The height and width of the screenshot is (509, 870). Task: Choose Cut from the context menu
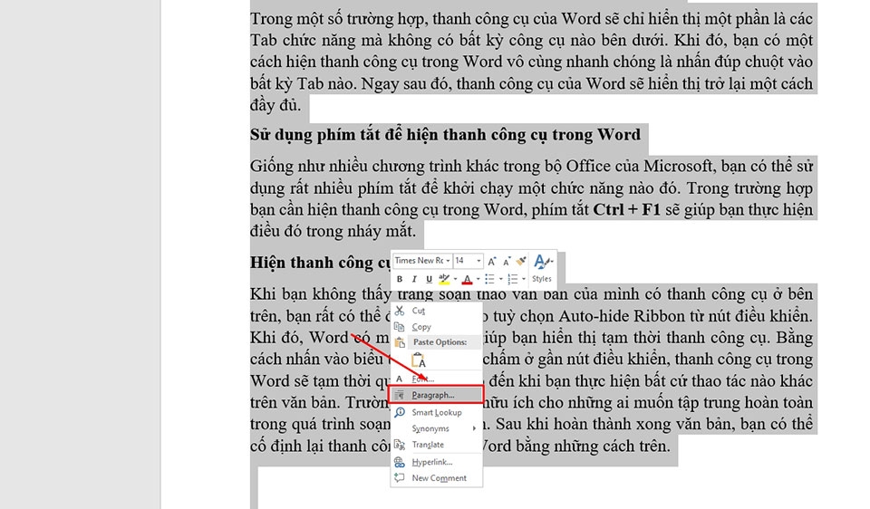coord(436,311)
